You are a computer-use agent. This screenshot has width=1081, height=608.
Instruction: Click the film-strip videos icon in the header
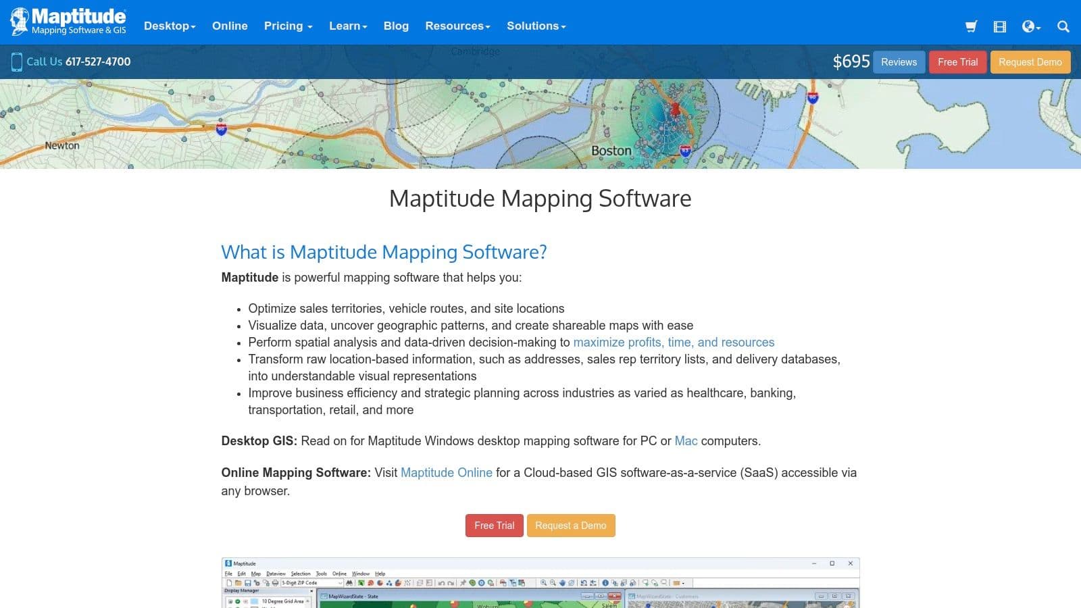pos(999,26)
